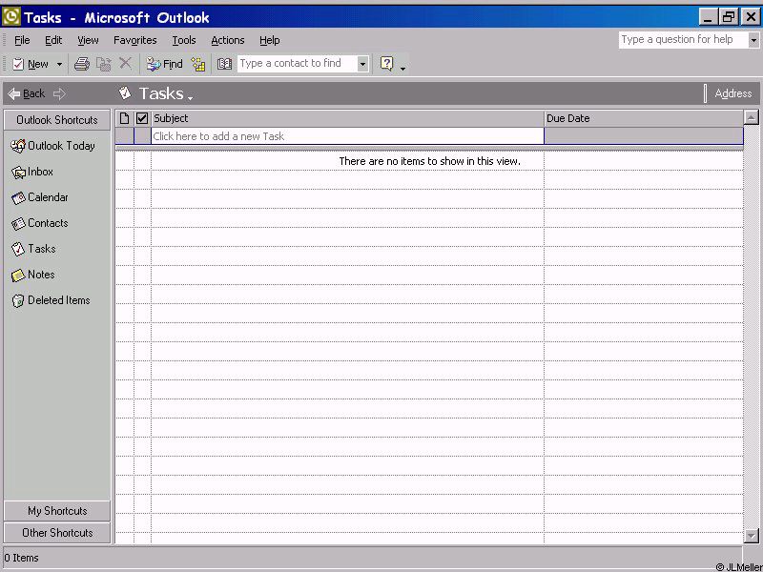Click the Print icon
This screenshot has width=763, height=572.
tap(82, 64)
